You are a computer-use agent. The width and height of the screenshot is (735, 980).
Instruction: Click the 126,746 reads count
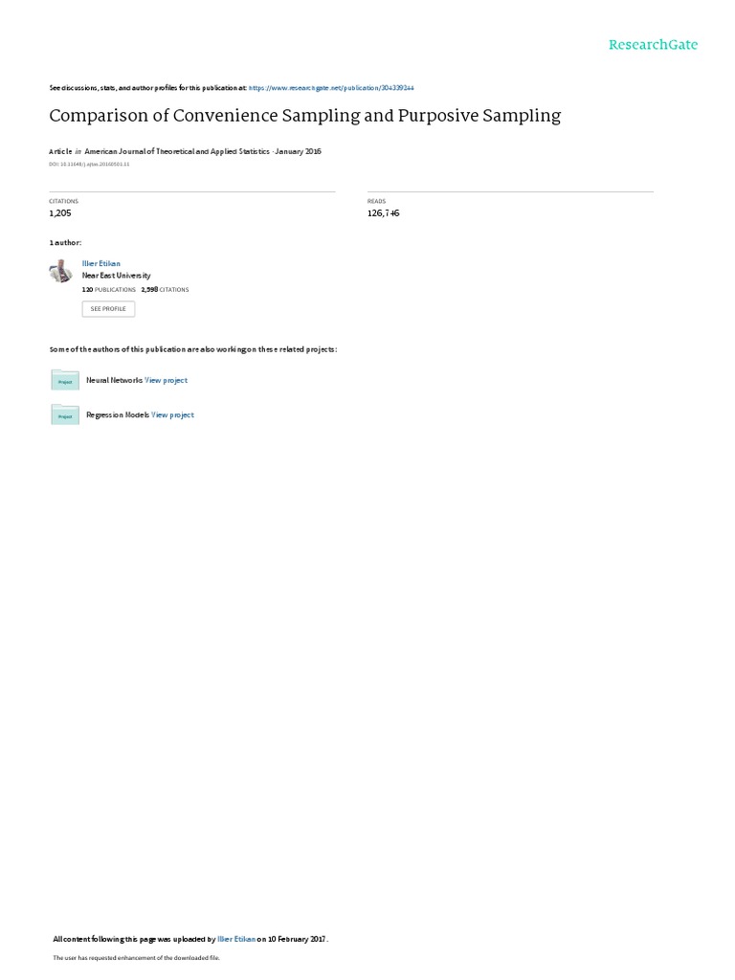point(383,213)
